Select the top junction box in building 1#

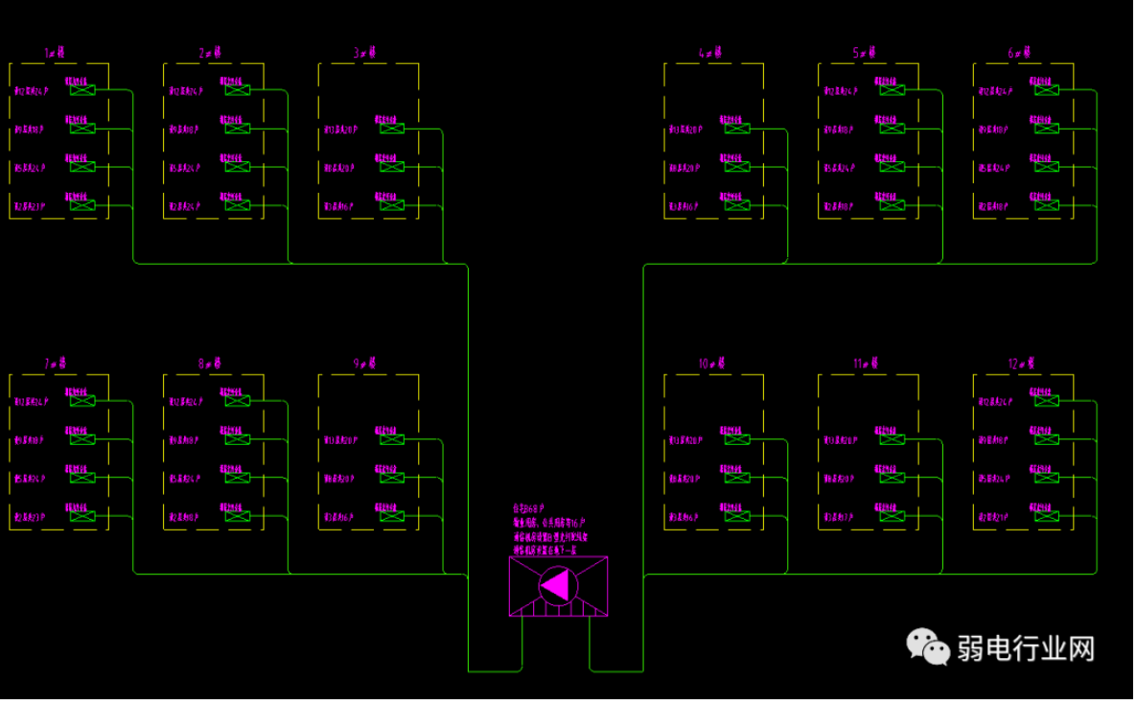click(81, 90)
